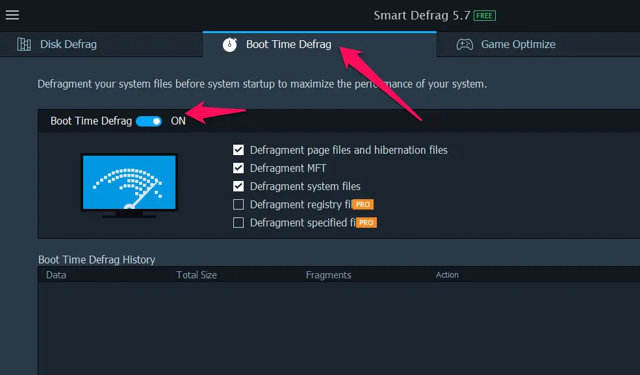The image size is (640, 375).
Task: Open the Game Optimize tab
Action: point(539,44)
